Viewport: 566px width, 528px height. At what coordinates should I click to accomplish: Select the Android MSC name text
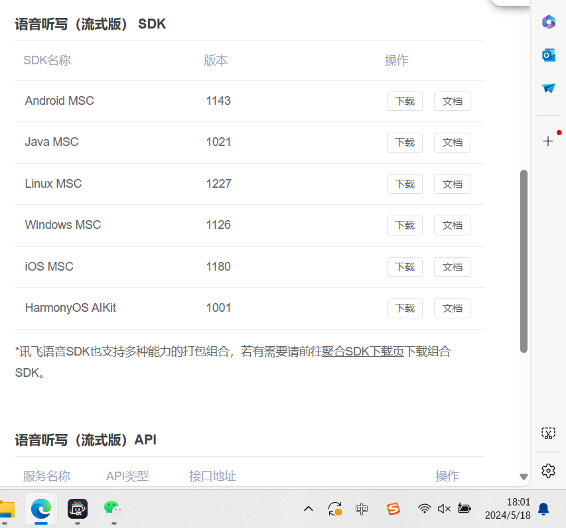59,101
